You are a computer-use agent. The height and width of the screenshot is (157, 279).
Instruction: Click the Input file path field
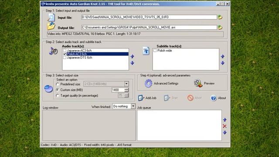pos(149,17)
